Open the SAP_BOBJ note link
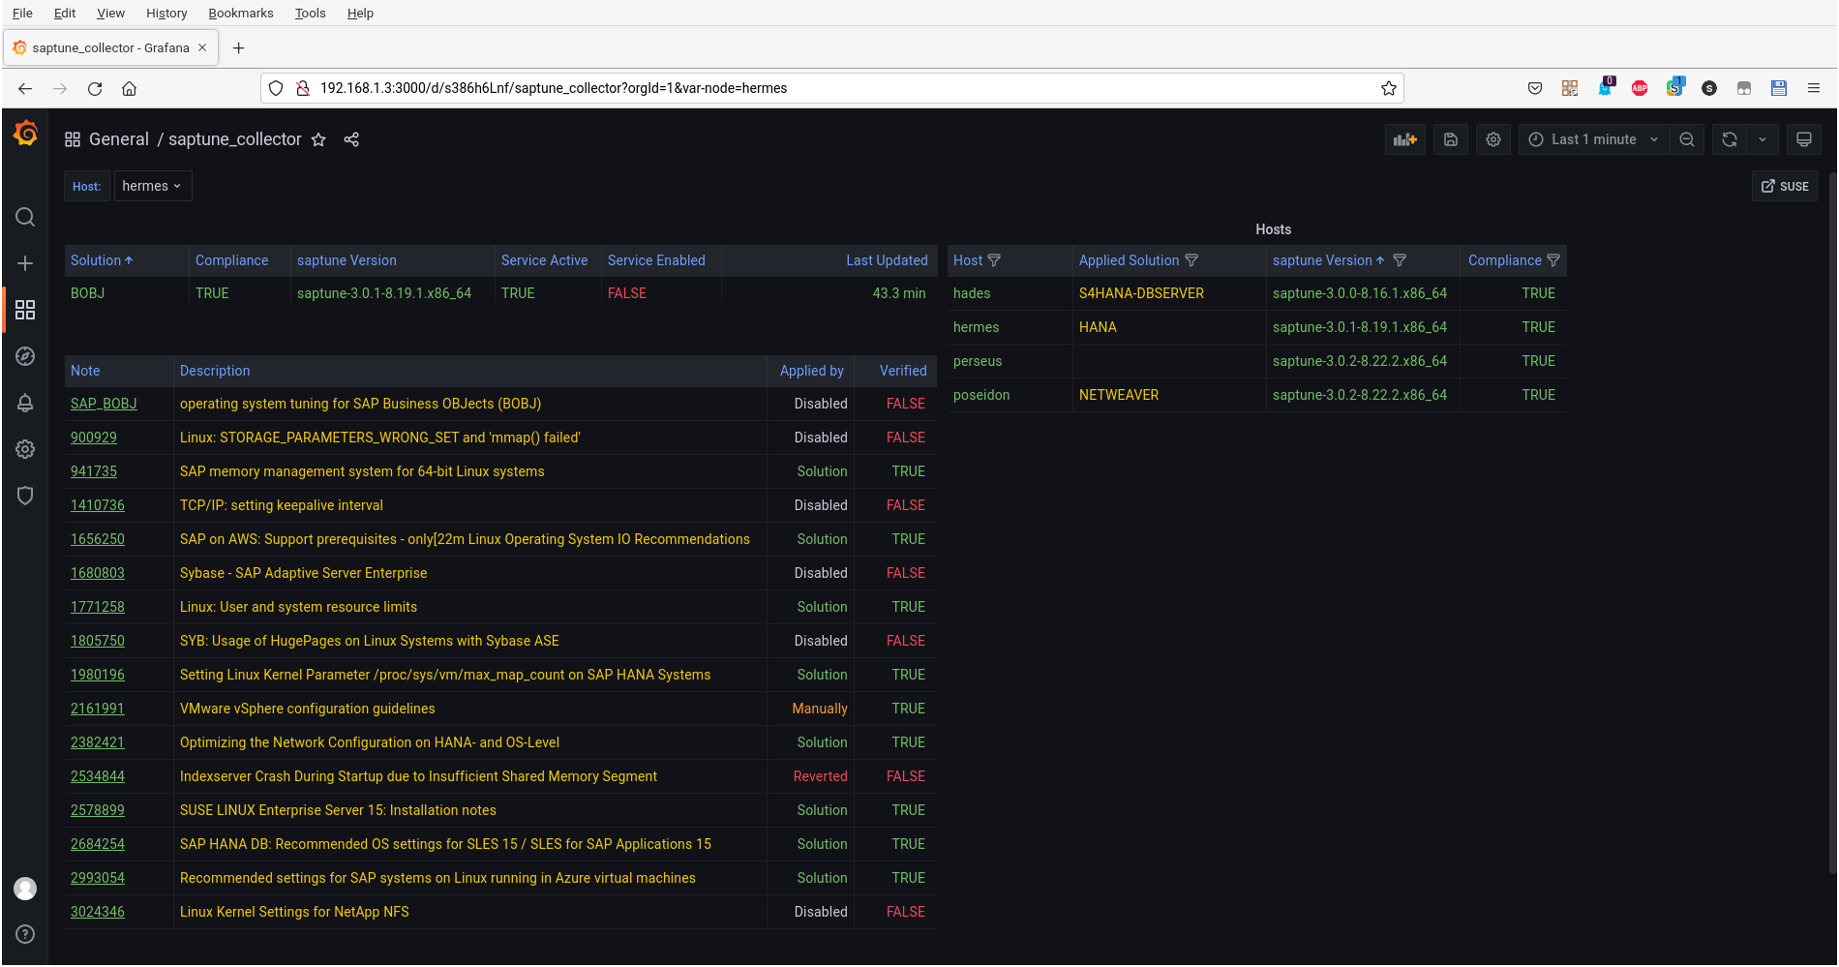The width and height of the screenshot is (1839, 967). (104, 404)
